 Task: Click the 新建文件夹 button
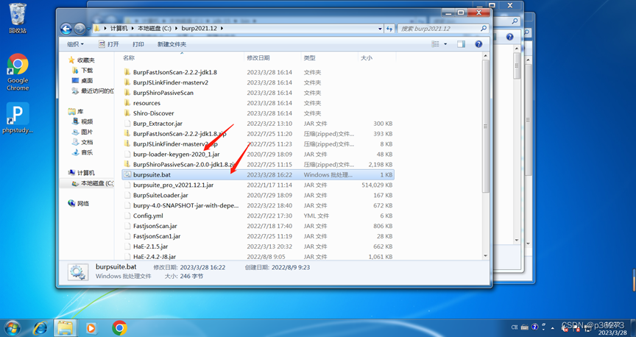click(172, 44)
